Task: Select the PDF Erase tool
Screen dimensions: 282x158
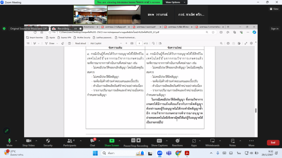Action: pyautogui.click(x=63, y=43)
